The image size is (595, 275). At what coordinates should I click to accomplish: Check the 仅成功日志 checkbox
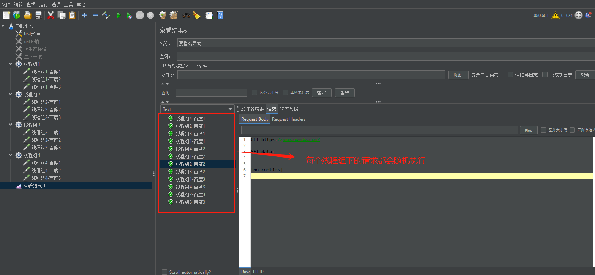point(545,74)
